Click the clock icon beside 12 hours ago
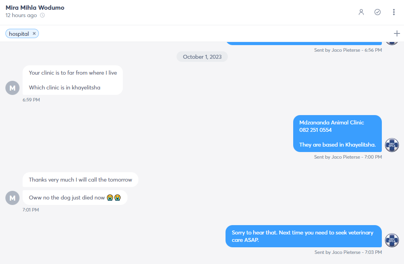Image resolution: width=404 pixels, height=264 pixels. click(42, 15)
